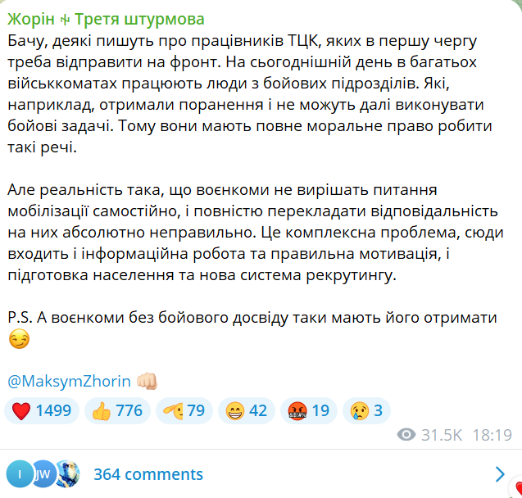522x498 pixels.
Task: Click the pointing hand reaction (79)
Action: [183, 410]
